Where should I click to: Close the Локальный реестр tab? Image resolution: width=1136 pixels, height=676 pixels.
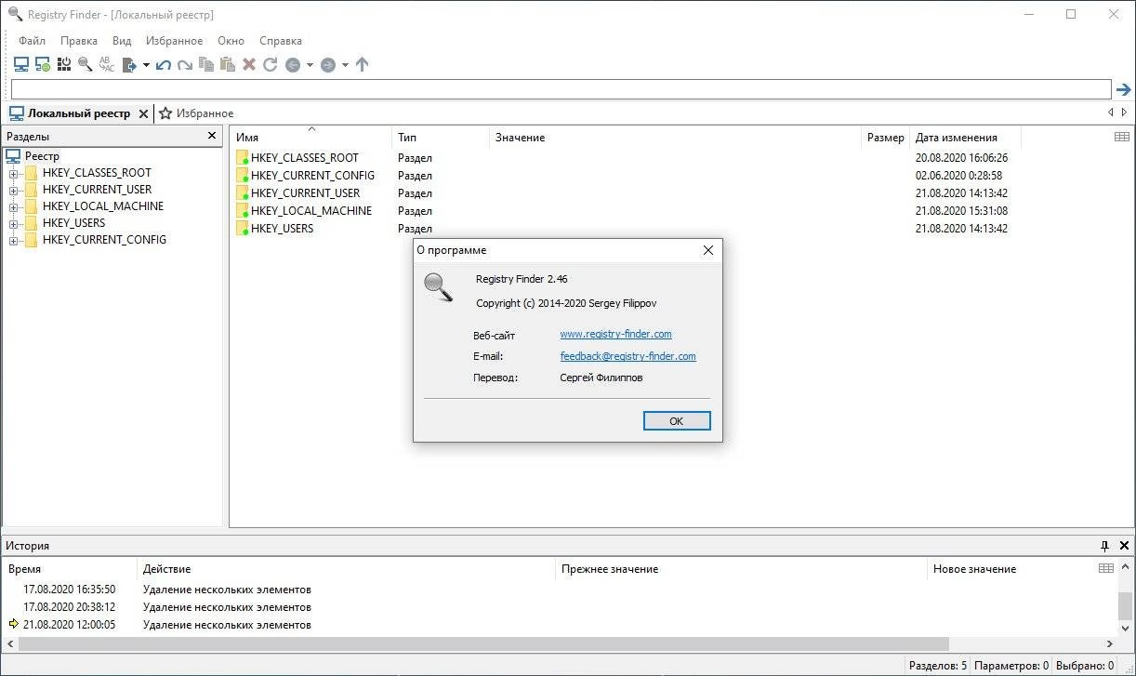tap(143, 113)
